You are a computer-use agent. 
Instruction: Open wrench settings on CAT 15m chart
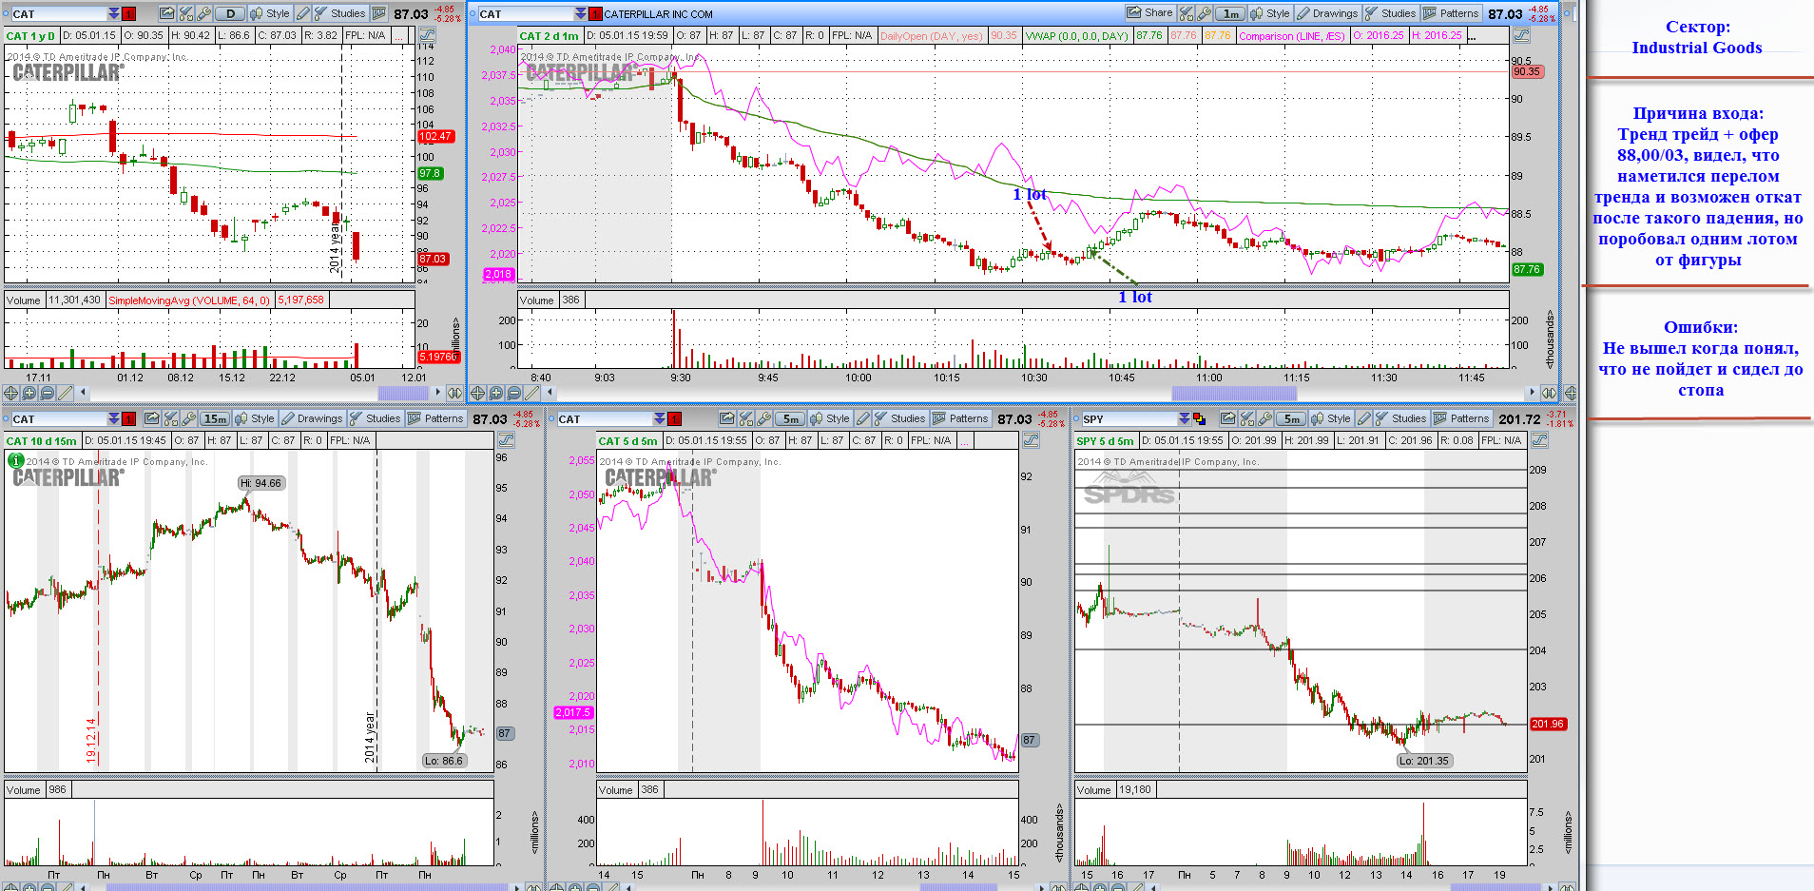tap(189, 418)
